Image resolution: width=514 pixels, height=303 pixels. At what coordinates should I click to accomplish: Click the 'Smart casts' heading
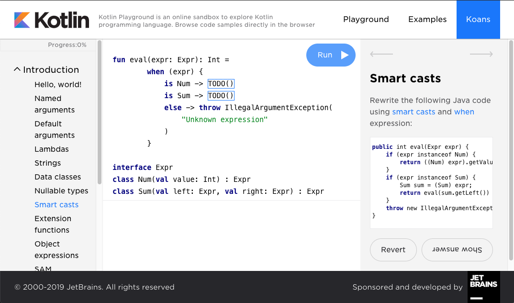tap(405, 78)
